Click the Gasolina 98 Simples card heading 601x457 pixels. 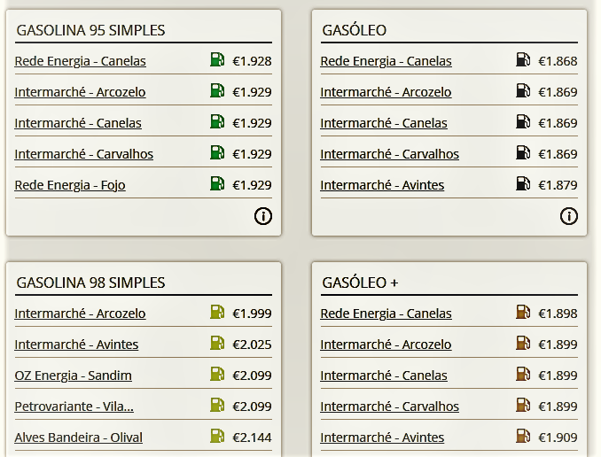click(90, 283)
